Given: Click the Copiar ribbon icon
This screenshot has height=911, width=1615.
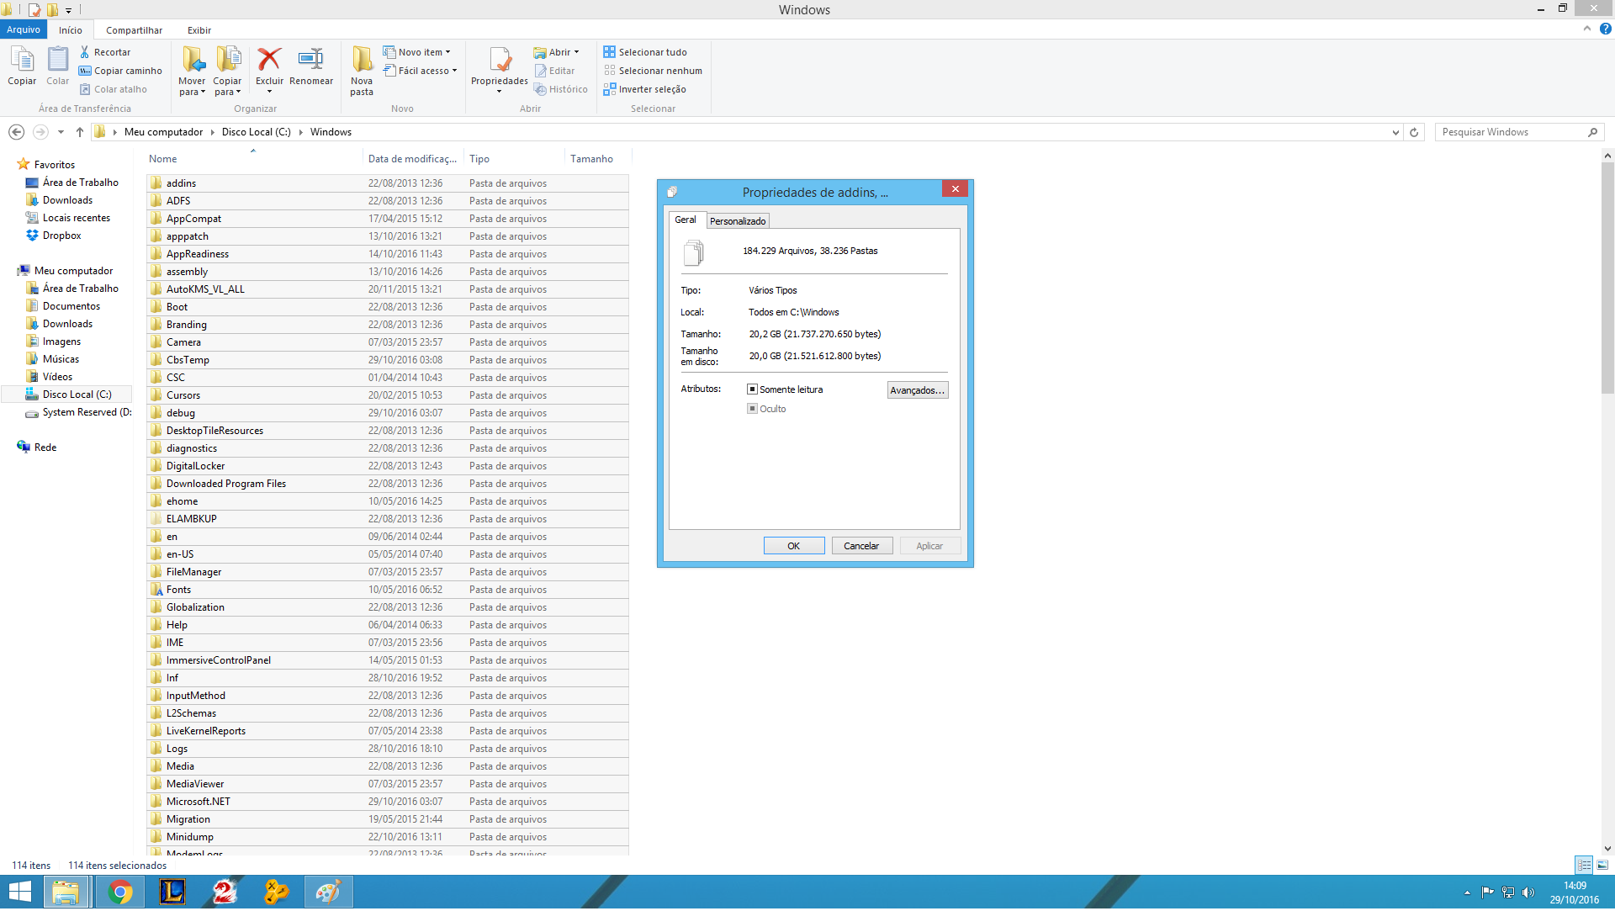Looking at the screenshot, I should point(22,66).
